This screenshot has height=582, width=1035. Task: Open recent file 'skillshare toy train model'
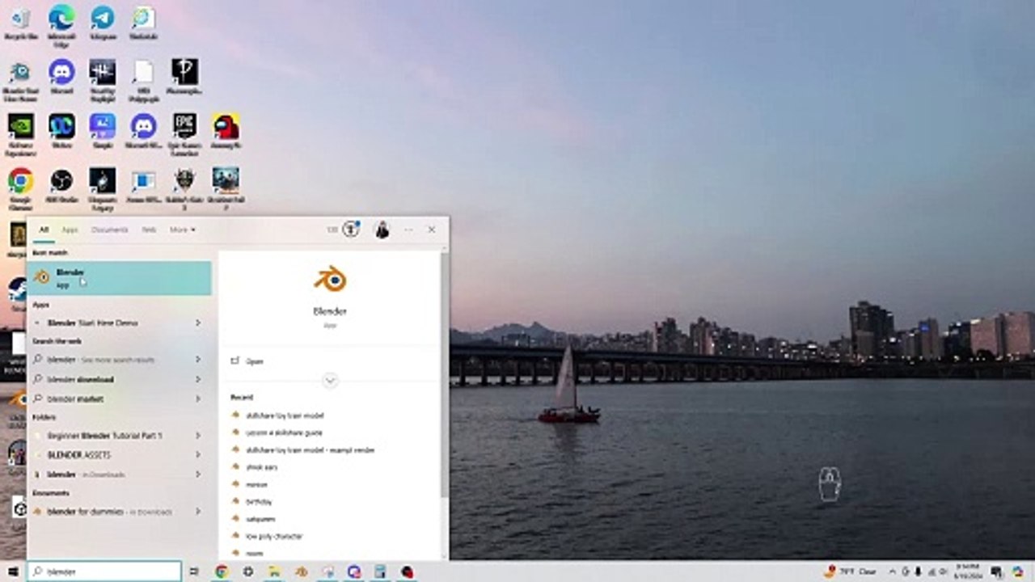285,415
